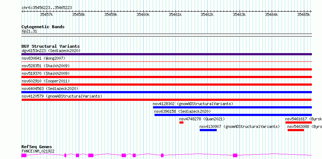Viewport: 322px width, 159px height.
Task: Open nsv528351 (Shaikh2009) variant label
Action: click(46, 66)
